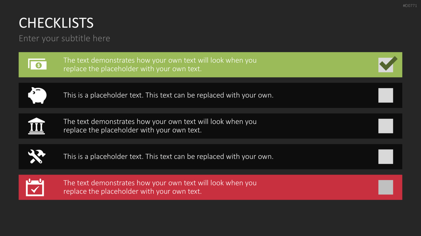Click the calendar checkmark icon
This screenshot has width=421, height=236.
35,187
